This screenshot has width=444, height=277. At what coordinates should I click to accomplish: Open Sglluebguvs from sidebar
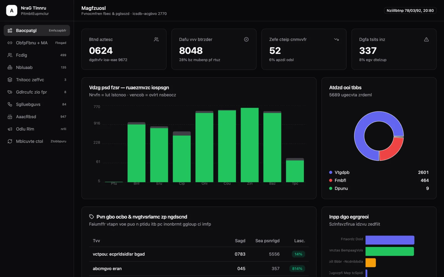click(37, 104)
